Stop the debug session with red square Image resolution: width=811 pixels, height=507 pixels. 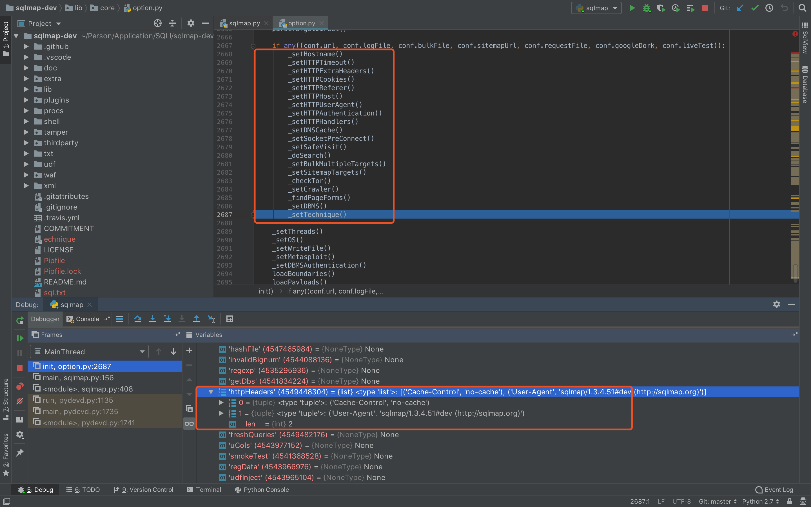click(20, 368)
